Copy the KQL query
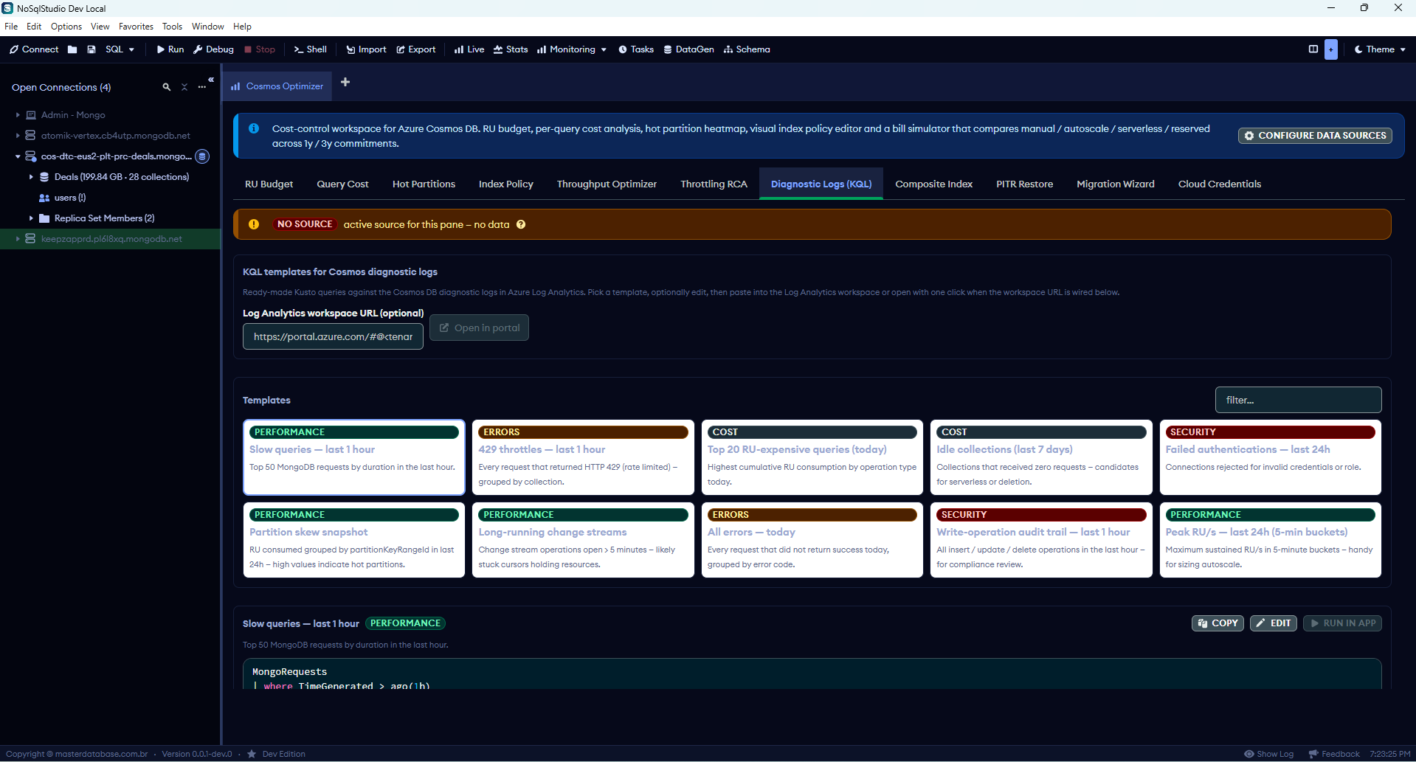 click(1218, 623)
